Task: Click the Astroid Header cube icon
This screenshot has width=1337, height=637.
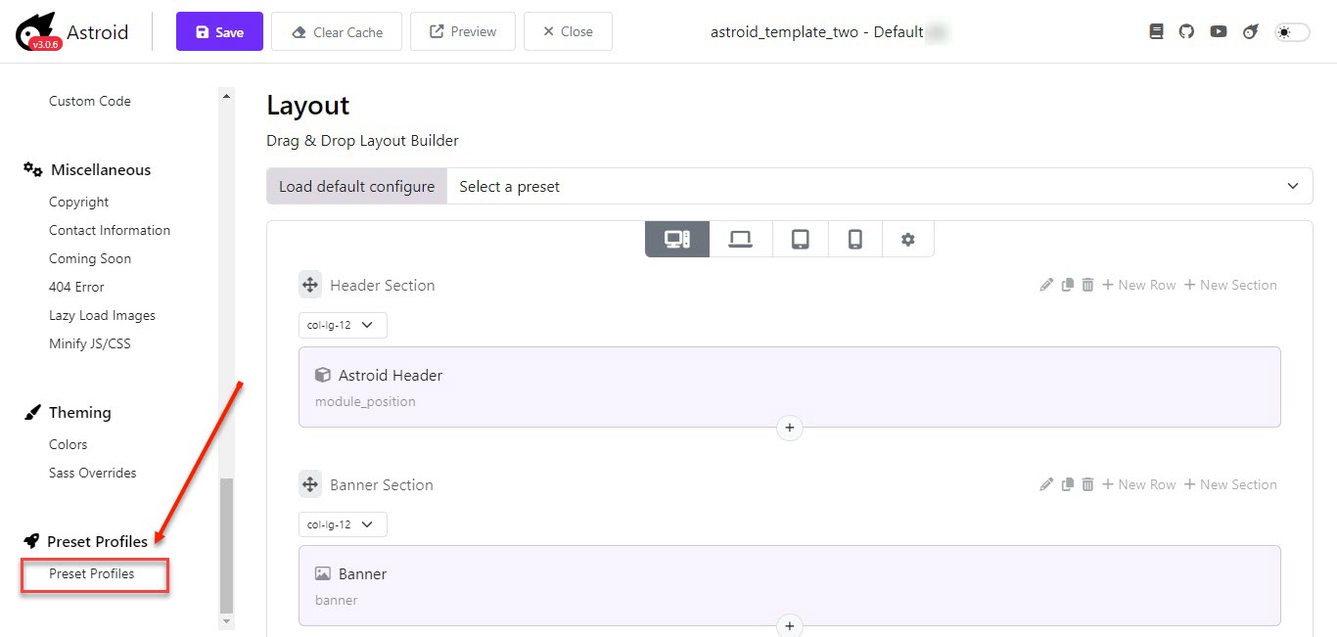Action: (x=323, y=375)
